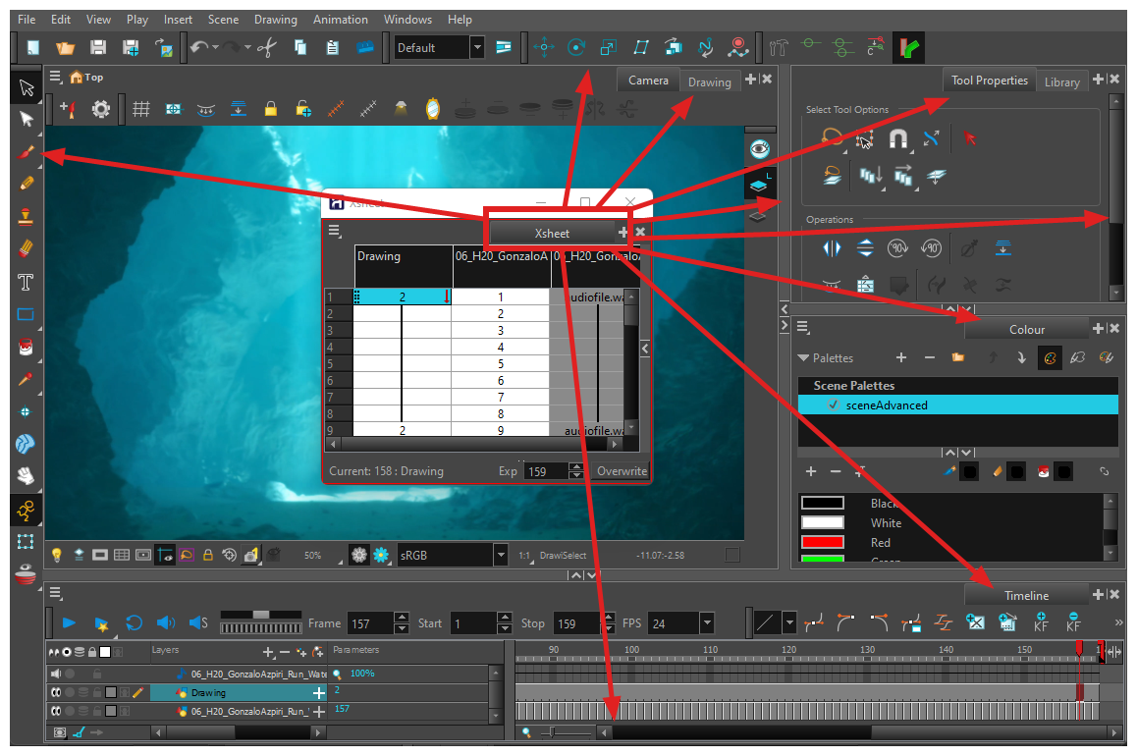Select the Hand pan tool
The image size is (1137, 756).
point(26,477)
